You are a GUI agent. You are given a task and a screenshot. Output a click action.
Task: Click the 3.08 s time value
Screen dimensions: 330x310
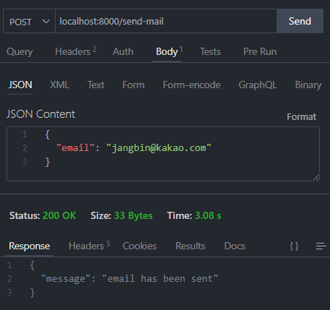[x=208, y=215]
